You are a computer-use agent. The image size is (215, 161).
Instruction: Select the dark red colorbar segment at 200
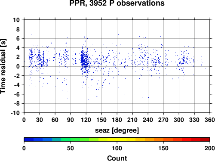pyautogui.click(x=205, y=139)
